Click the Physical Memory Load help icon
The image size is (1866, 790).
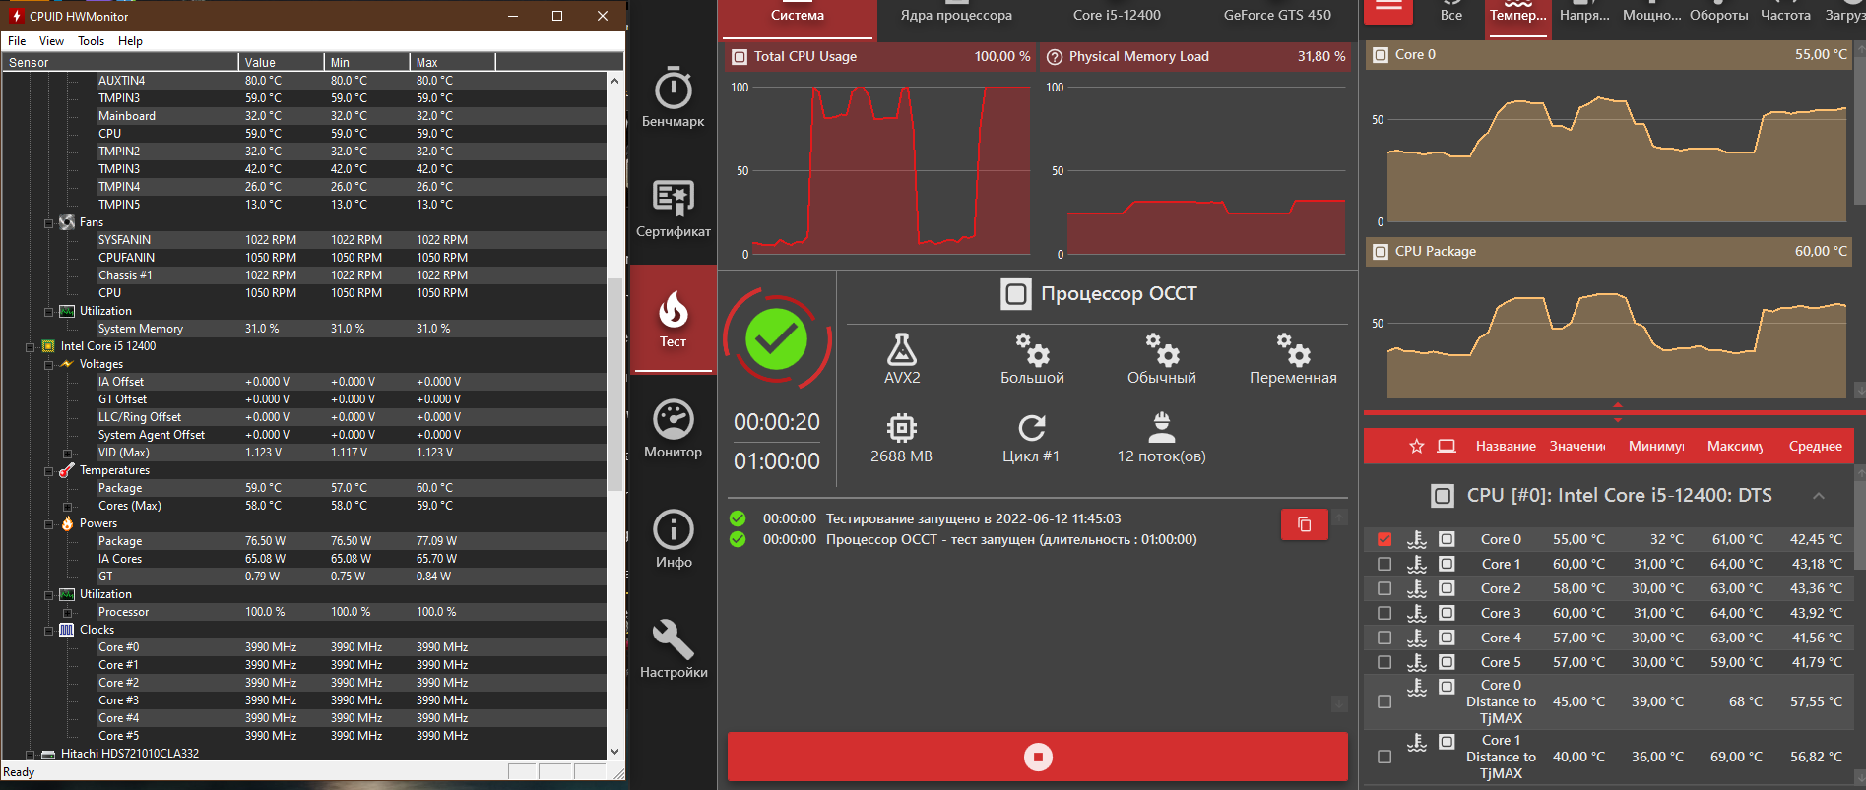coord(1055,57)
